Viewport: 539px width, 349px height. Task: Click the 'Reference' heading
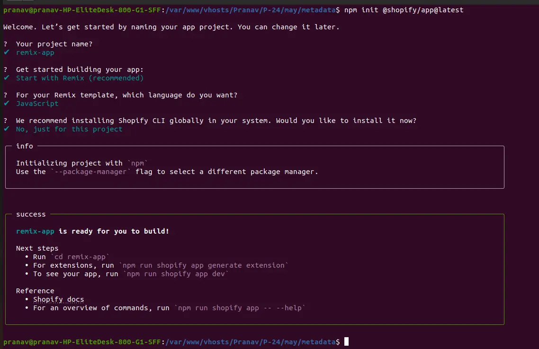(35, 291)
